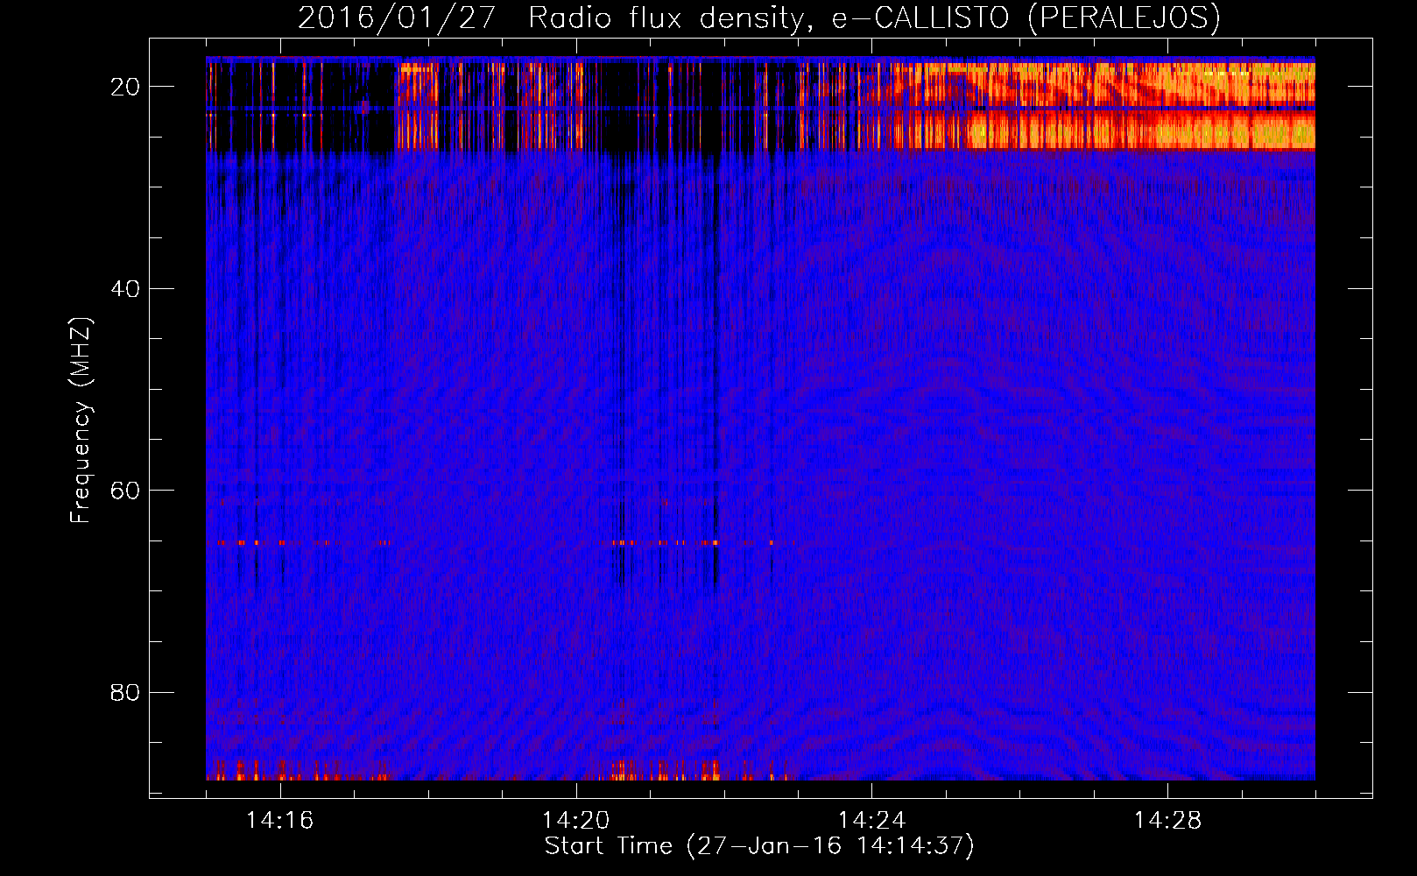
Task: Click the 14:28 time tick label
Action: click(x=1168, y=821)
